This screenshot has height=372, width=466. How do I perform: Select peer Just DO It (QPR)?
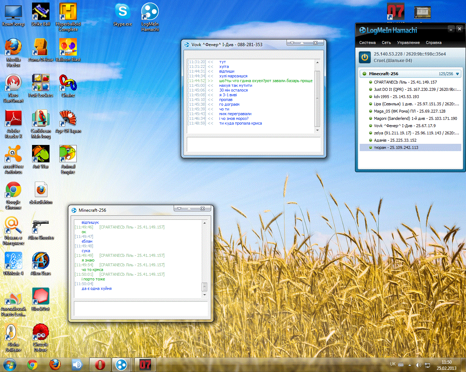point(410,89)
